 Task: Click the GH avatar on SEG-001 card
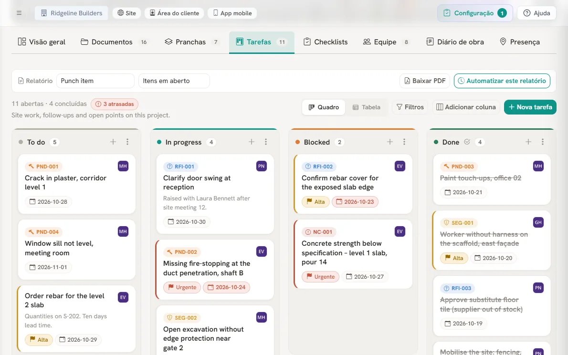(538, 222)
